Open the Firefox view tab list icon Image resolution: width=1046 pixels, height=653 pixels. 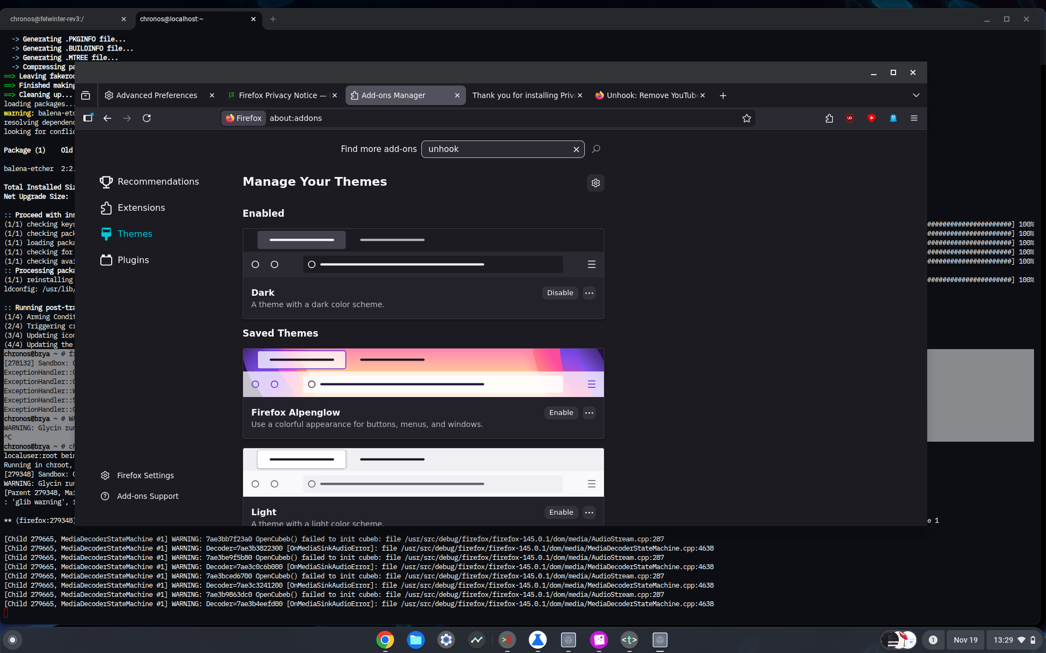click(86, 95)
